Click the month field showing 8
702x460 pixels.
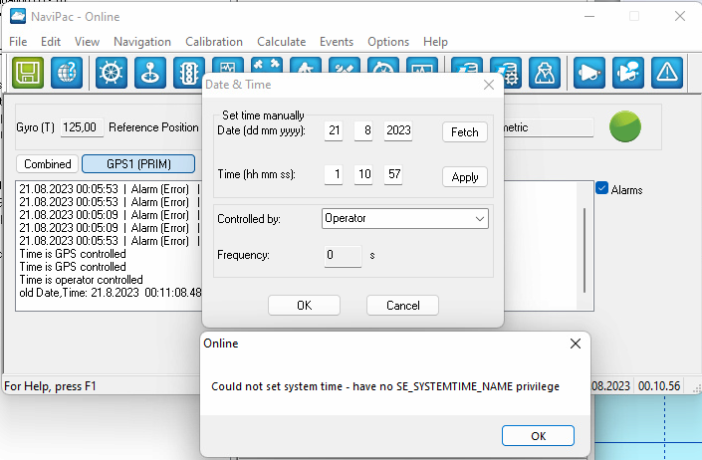pos(363,130)
